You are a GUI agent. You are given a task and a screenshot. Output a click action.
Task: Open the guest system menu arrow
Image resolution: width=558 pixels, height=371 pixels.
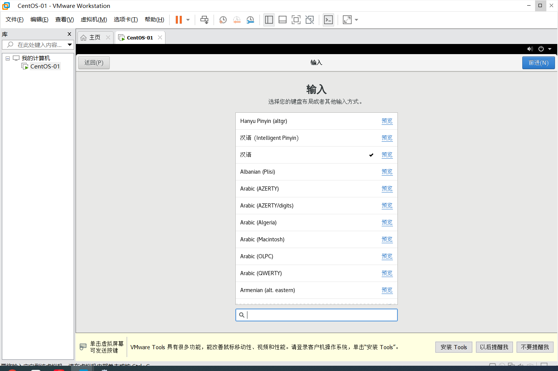tap(550, 49)
